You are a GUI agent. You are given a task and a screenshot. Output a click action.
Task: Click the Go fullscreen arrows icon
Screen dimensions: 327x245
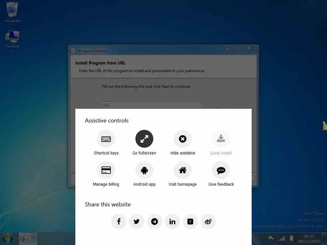tap(144, 139)
